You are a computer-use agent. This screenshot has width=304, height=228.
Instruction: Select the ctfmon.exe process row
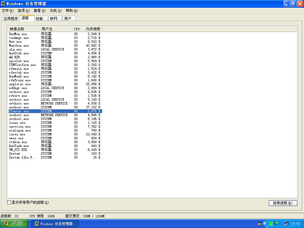pos(55,142)
